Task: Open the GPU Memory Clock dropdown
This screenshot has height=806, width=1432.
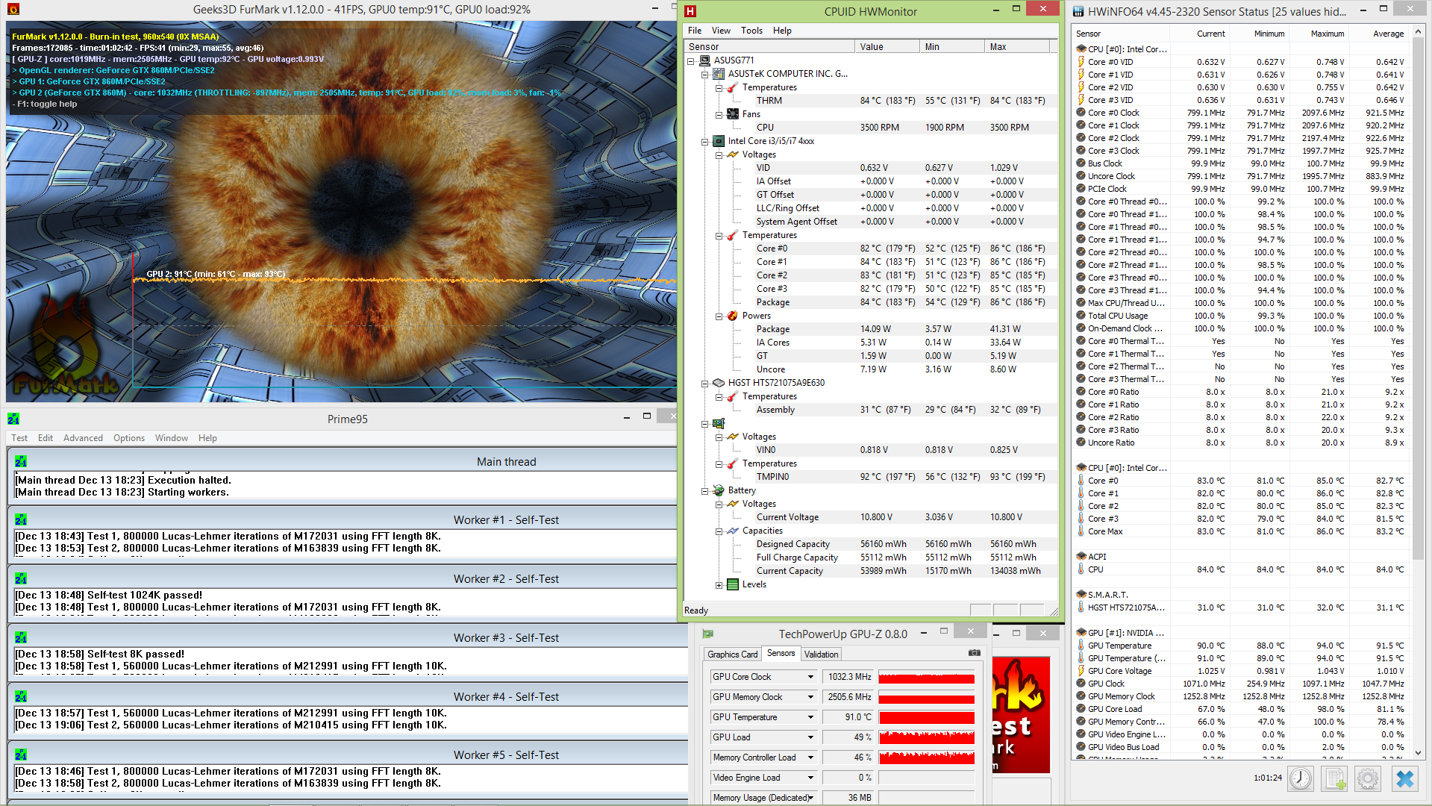Action: pyautogui.click(x=810, y=697)
